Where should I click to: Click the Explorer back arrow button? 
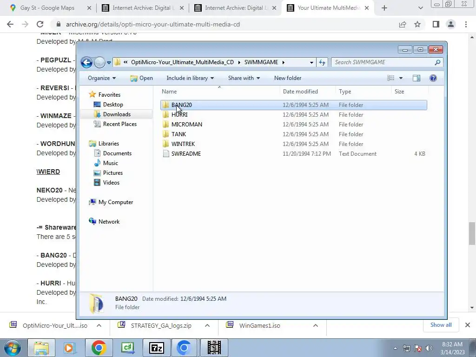(86, 62)
